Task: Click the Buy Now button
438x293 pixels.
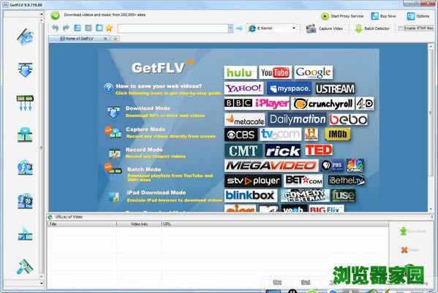Action: pyautogui.click(x=383, y=16)
